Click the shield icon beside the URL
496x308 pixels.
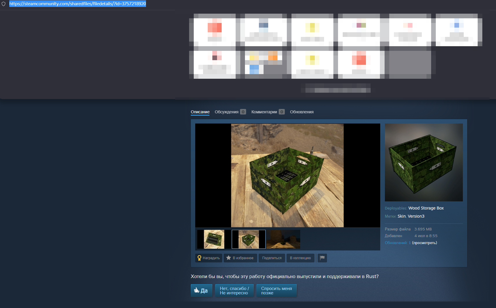point(3,4)
